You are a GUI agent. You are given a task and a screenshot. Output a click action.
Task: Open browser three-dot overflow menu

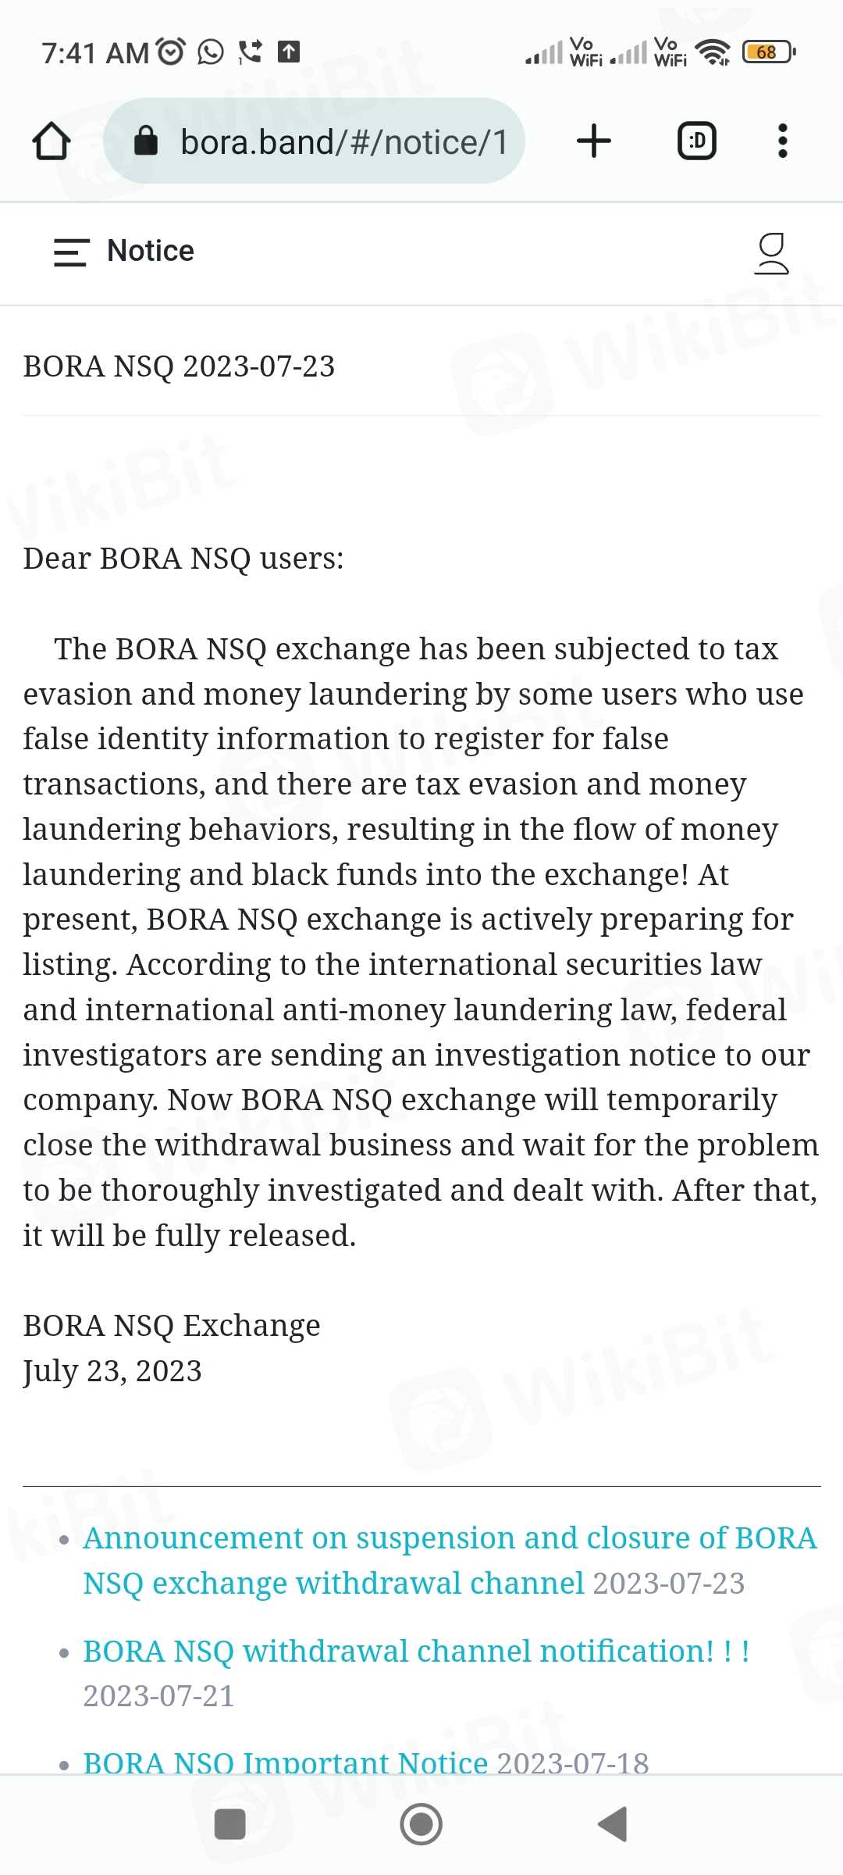(782, 141)
